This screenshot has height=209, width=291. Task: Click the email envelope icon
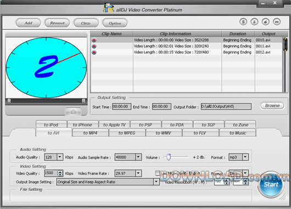click(277, 22)
